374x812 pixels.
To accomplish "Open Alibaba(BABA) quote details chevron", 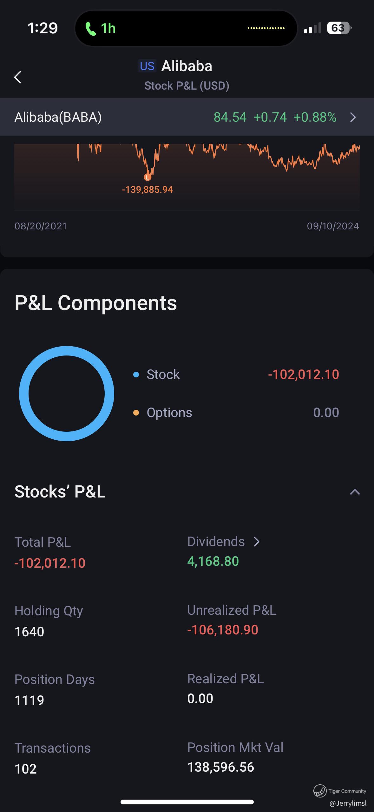I will (353, 118).
